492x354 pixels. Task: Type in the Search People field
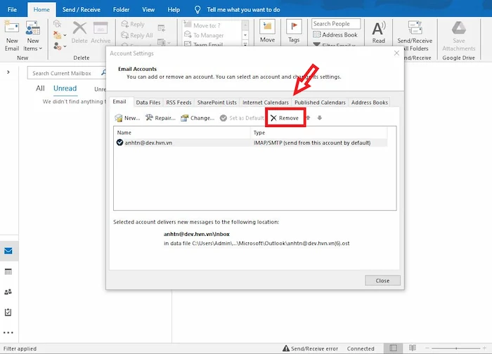pos(336,24)
